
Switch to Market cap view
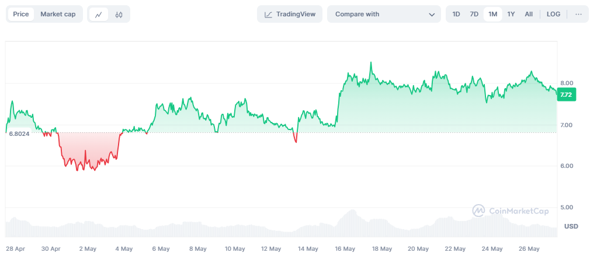coord(58,14)
